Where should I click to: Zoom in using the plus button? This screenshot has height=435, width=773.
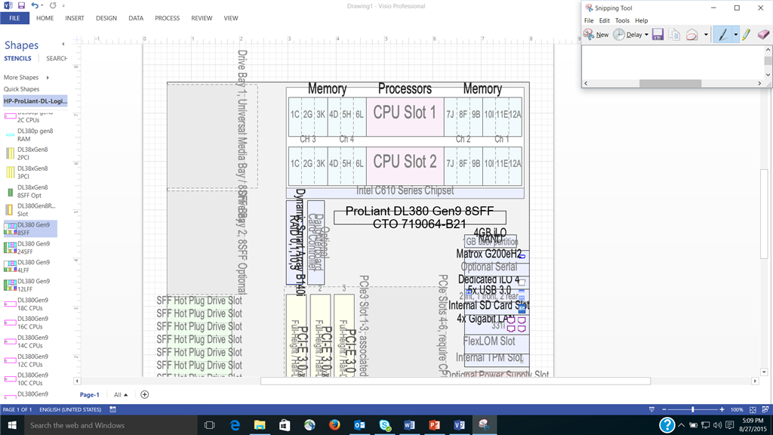(722, 409)
